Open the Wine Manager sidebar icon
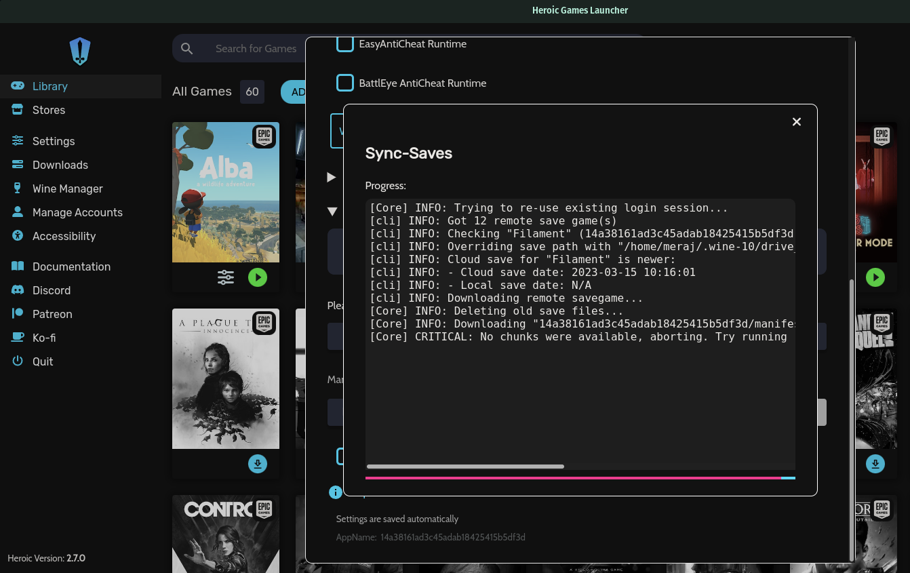910x573 pixels. click(18, 189)
